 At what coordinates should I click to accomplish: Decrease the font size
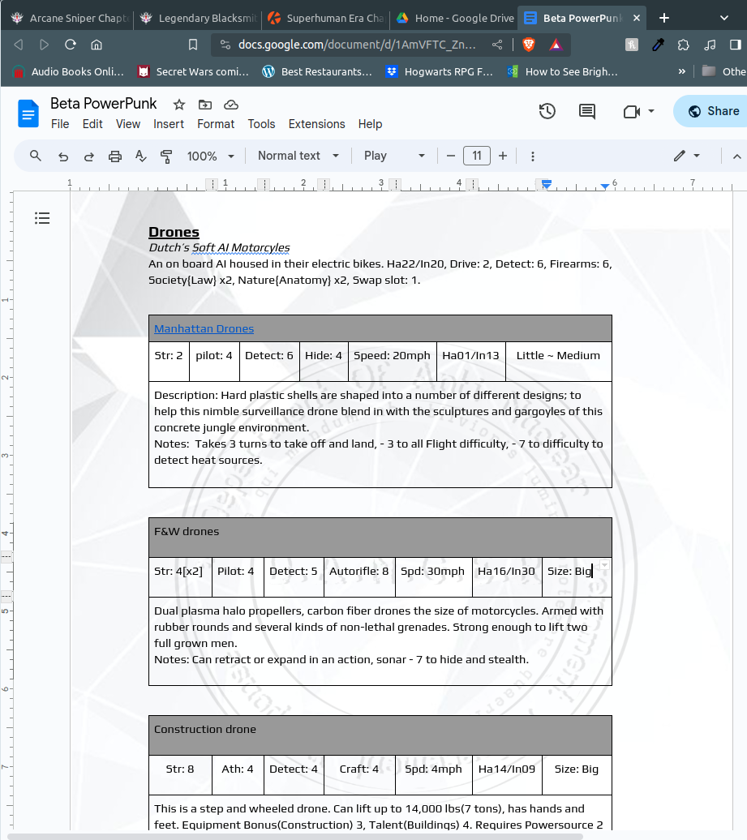(451, 156)
